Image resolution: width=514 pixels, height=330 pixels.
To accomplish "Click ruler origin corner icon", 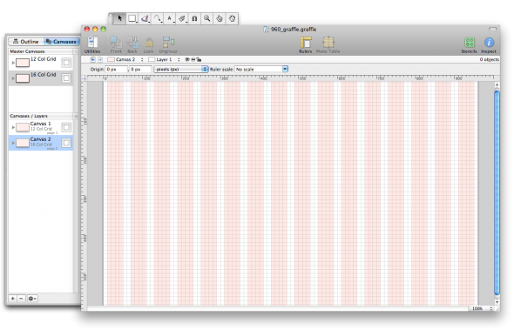I will (x=85, y=78).
